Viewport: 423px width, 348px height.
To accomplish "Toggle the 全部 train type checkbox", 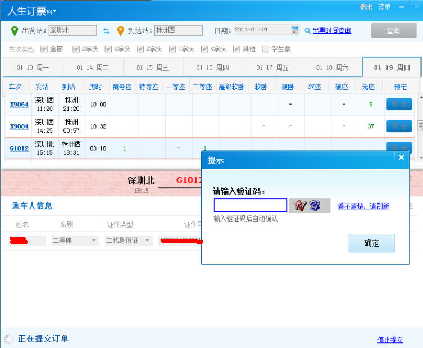I will (x=44, y=49).
